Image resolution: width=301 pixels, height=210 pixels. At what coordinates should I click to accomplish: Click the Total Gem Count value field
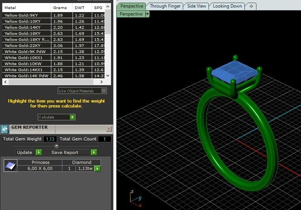(x=105, y=139)
